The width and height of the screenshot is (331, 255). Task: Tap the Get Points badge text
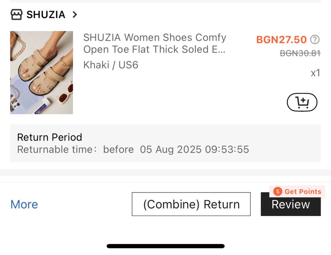click(303, 192)
